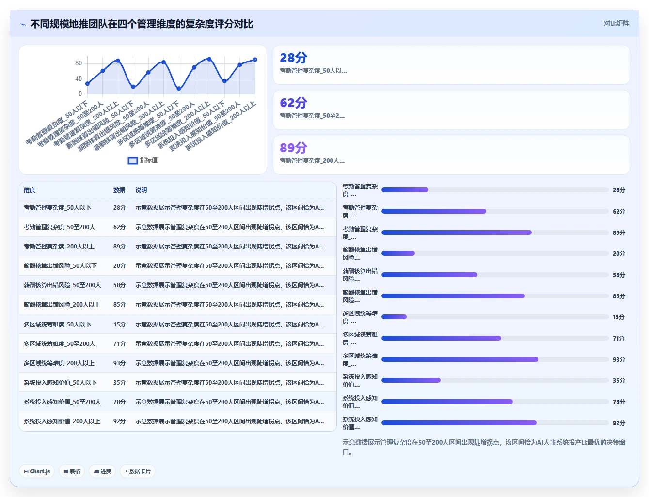The height and width of the screenshot is (497, 649).
Task: Click the 数据 column header
Action: point(119,190)
